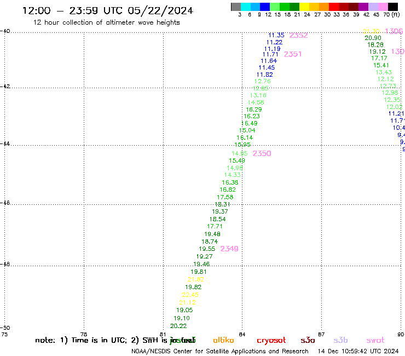Viewport: 405px width, 356px height.
Task: Click the wave height value 19.48
Action: [x=212, y=234]
